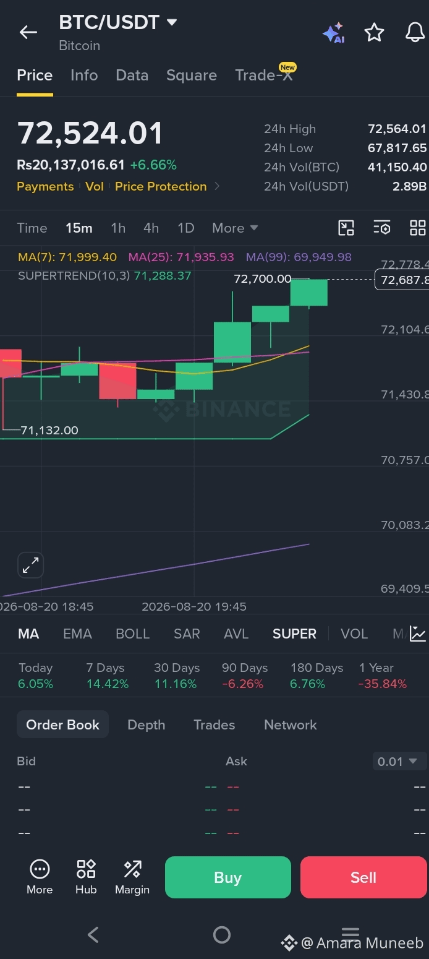
Task: Switch to the Square tab
Action: [x=192, y=75]
